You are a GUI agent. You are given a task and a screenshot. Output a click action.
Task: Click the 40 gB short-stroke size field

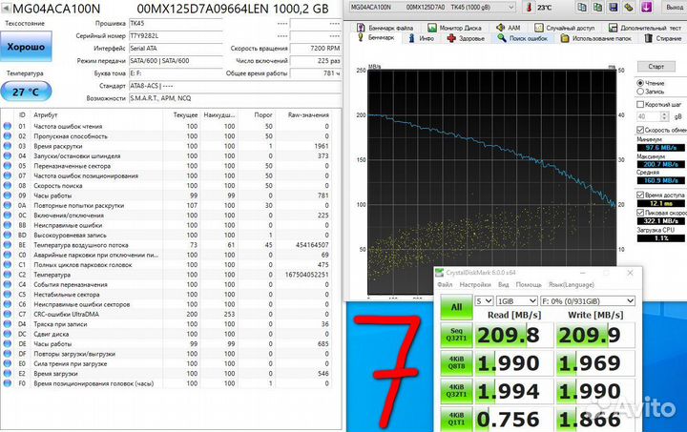pos(649,116)
